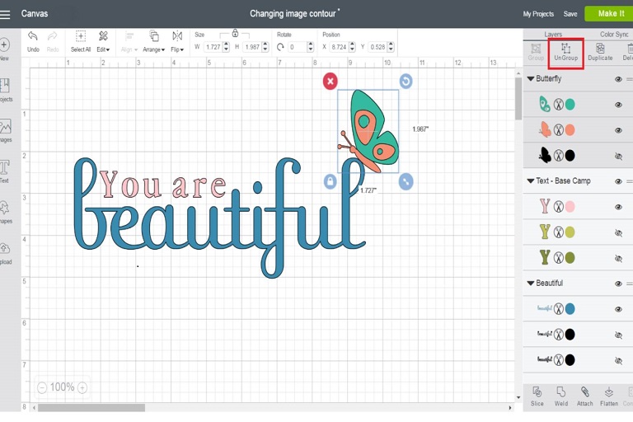Viewport: 633px width, 422px height.
Task: Show the hidden black butterfly layer
Action: (618, 156)
